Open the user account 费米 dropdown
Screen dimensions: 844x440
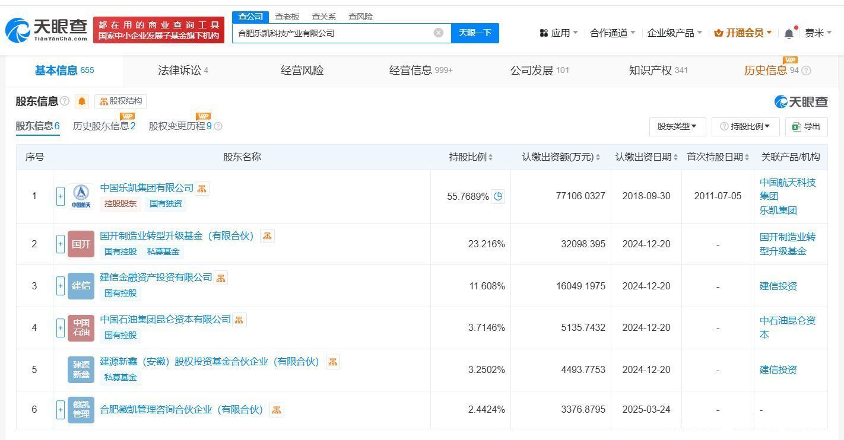click(x=818, y=33)
